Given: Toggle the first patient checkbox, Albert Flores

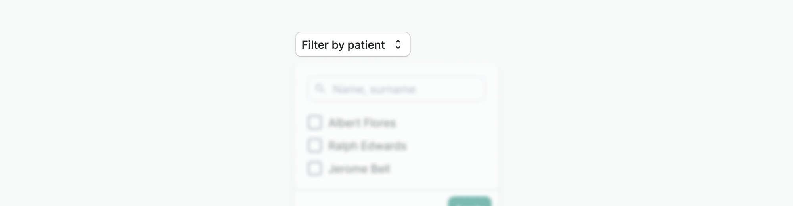Looking at the screenshot, I should pyautogui.click(x=315, y=122).
